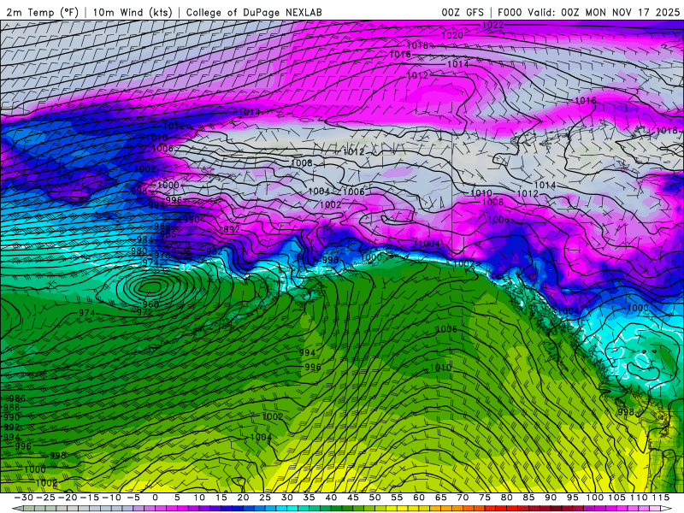Click the 45 value on temperature scale

(x=353, y=498)
